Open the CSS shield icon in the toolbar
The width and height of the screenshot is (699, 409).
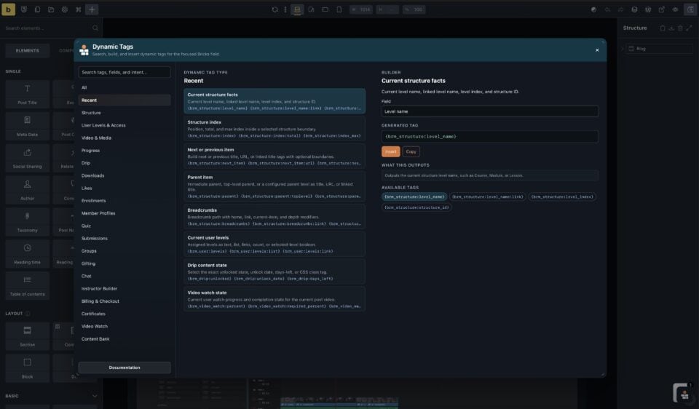(x=24, y=9)
